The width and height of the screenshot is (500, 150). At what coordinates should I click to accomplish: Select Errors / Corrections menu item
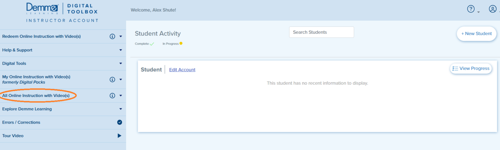[21, 122]
